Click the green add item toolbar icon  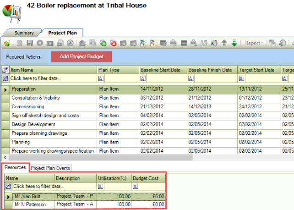point(103,43)
